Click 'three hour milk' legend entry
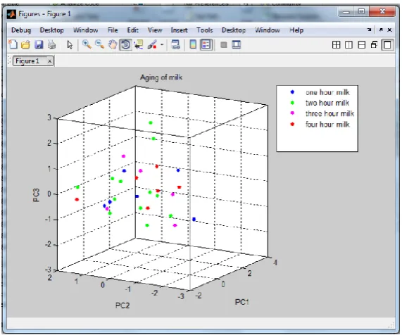 click(x=329, y=113)
